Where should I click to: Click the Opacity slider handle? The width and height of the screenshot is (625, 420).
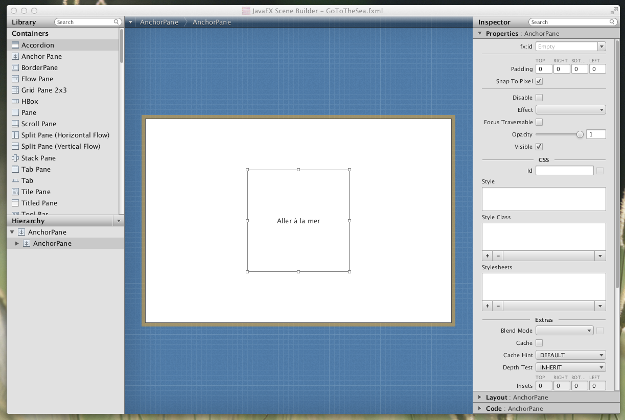[x=580, y=134]
